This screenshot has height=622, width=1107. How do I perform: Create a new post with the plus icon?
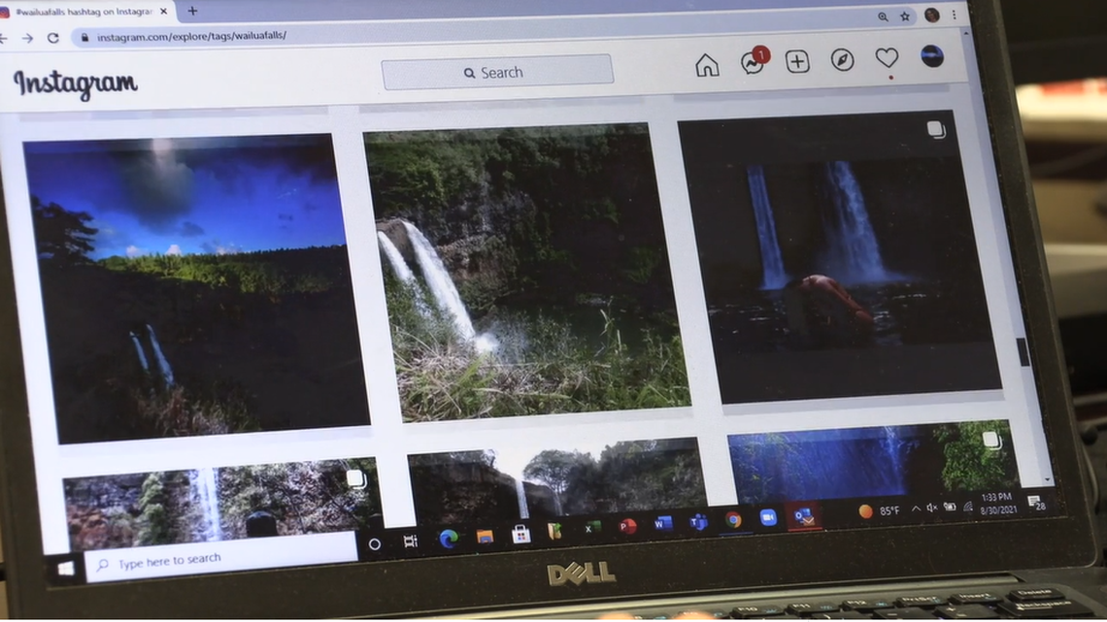(796, 61)
